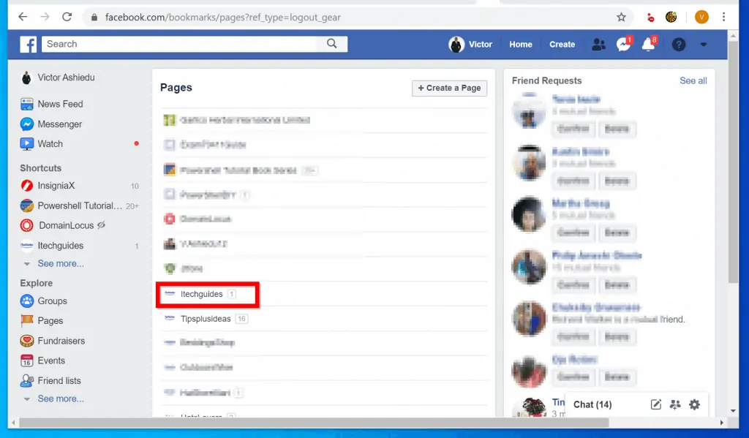Open chat options with the gear icon

[696, 404]
